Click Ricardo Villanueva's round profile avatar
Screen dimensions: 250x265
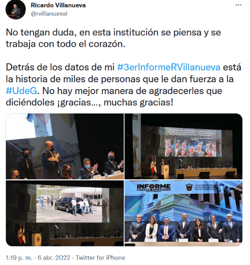(x=16, y=9)
